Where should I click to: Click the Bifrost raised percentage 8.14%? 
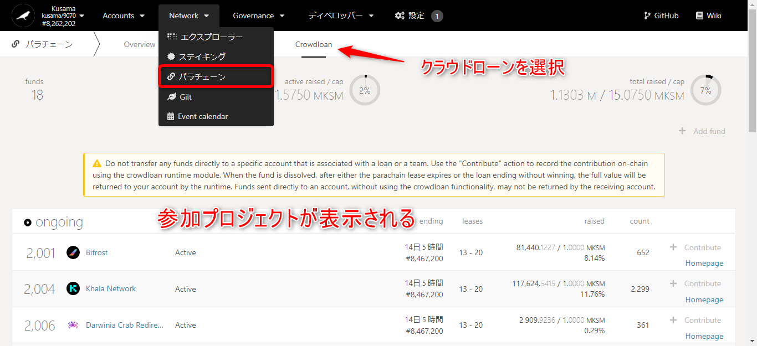[595, 258]
